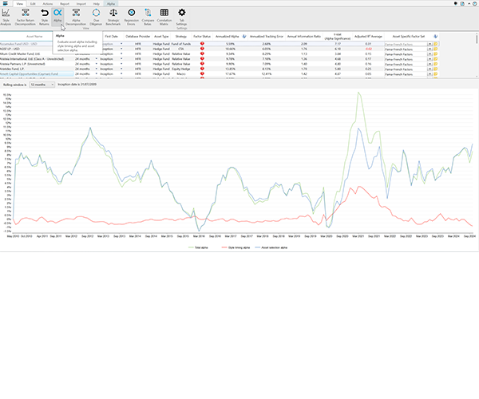Screen dimensions: 479x399
Task: Open Inception first-date dropdown for Aristeia Partners
Action: pyautogui.click(x=121, y=64)
